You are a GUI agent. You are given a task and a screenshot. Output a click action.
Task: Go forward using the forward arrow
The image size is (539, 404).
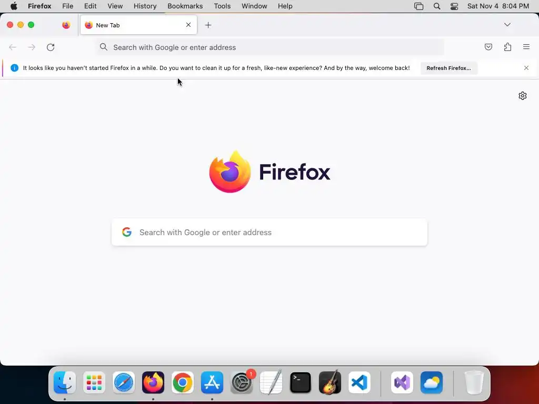tap(32, 47)
